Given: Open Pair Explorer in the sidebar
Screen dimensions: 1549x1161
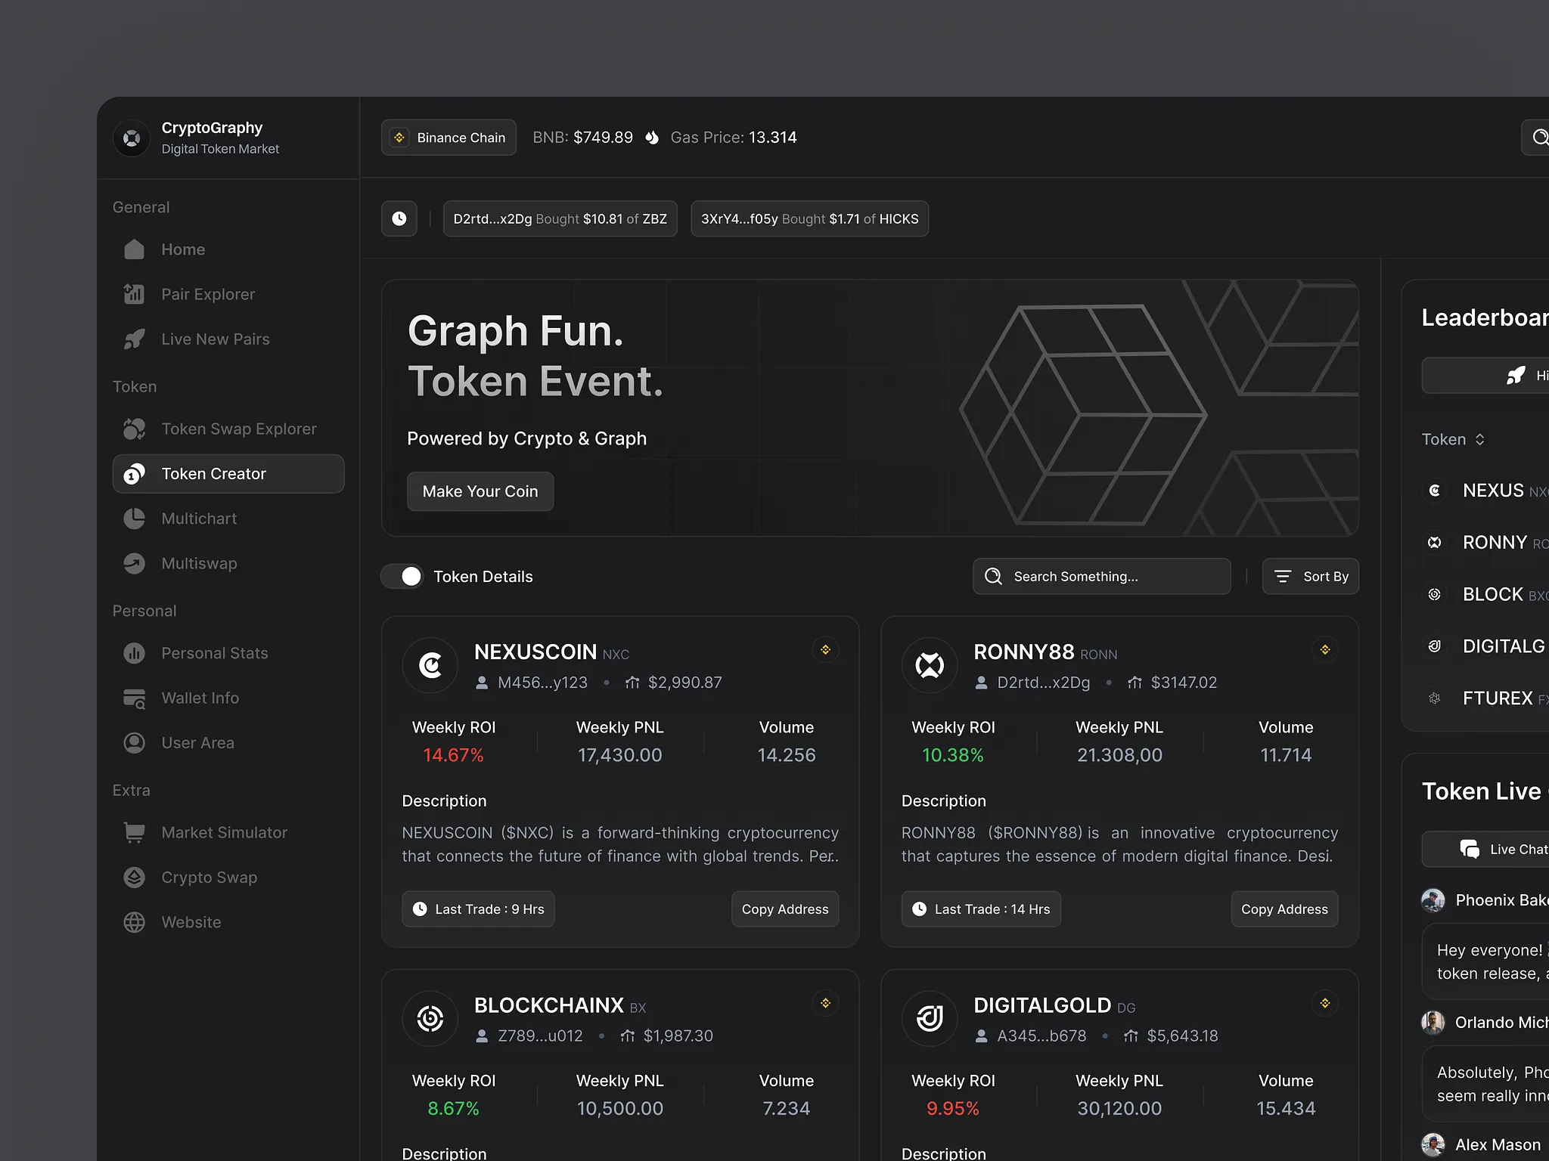Looking at the screenshot, I should click(x=208, y=294).
